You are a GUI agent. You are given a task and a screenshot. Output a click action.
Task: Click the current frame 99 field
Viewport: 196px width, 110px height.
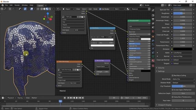point(114,98)
